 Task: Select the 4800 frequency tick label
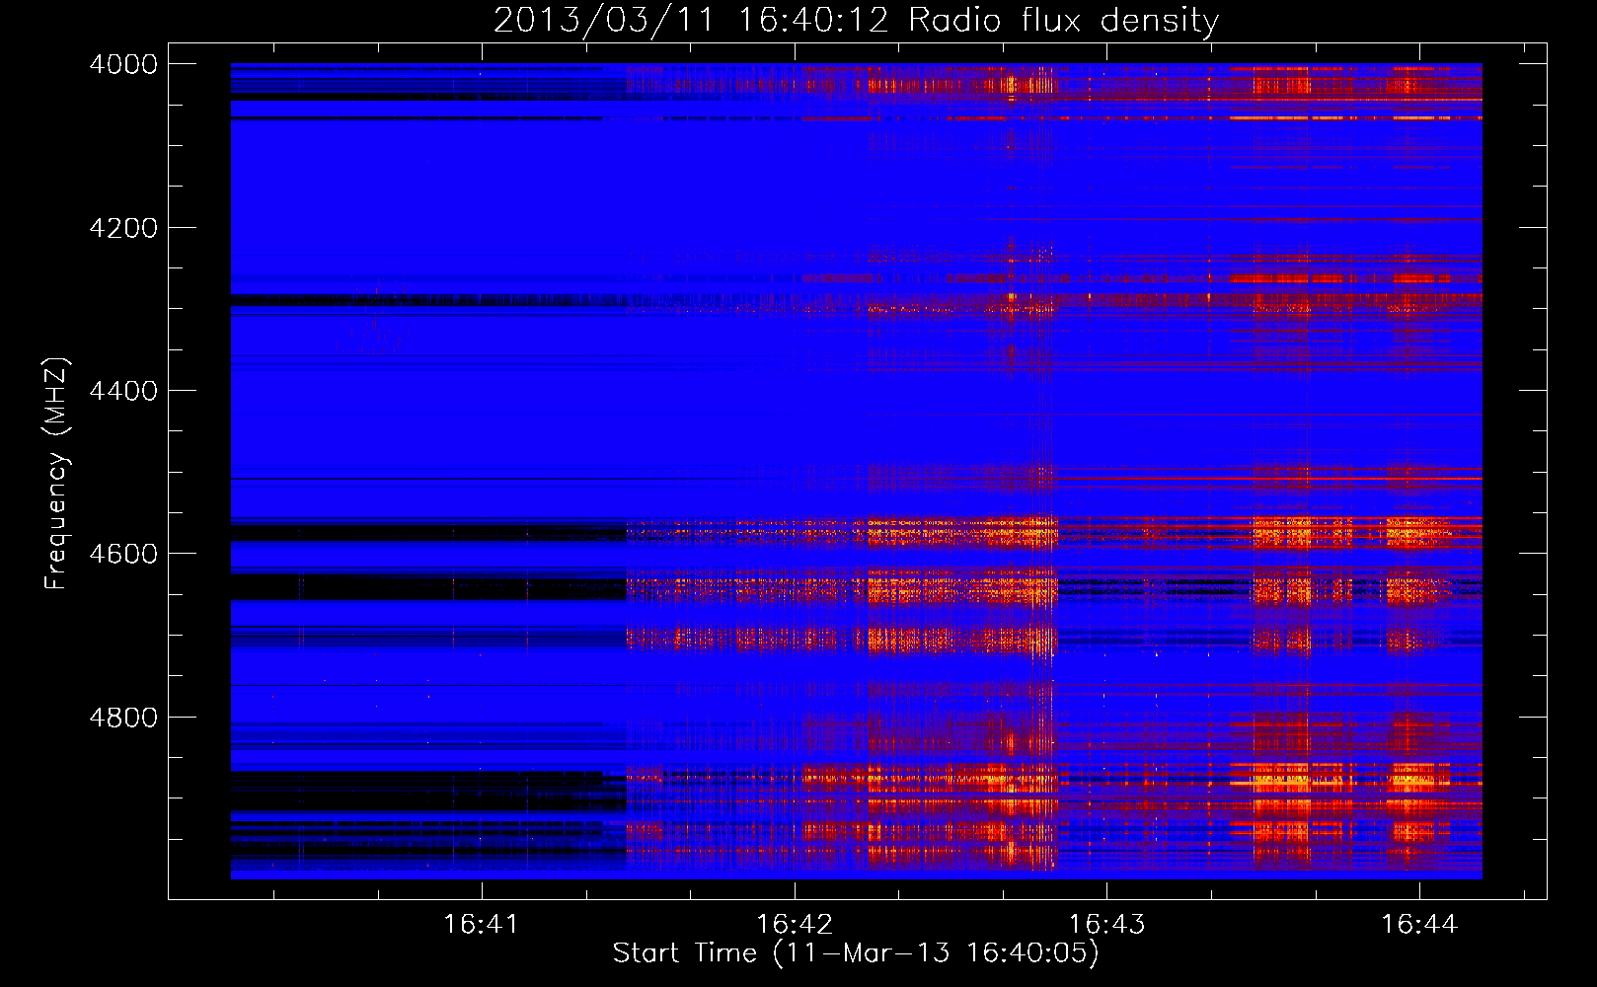[123, 718]
